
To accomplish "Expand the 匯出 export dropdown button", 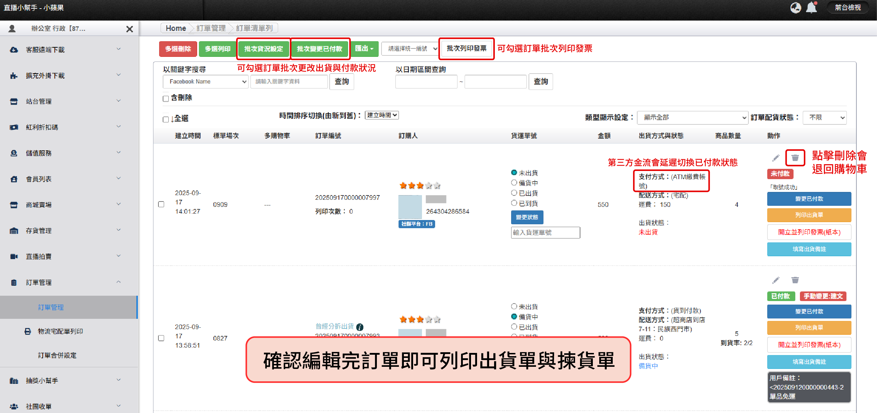I will (x=364, y=49).
